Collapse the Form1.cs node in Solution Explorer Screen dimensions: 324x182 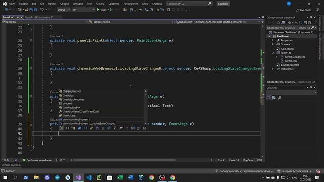click(x=273, y=53)
